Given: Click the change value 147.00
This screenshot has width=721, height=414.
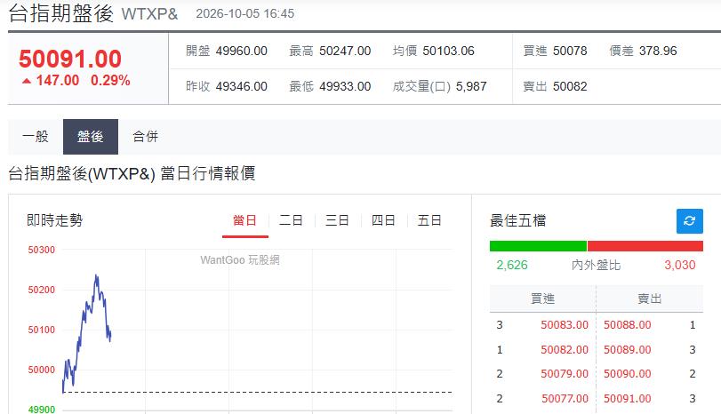Looking at the screenshot, I should [x=58, y=81].
